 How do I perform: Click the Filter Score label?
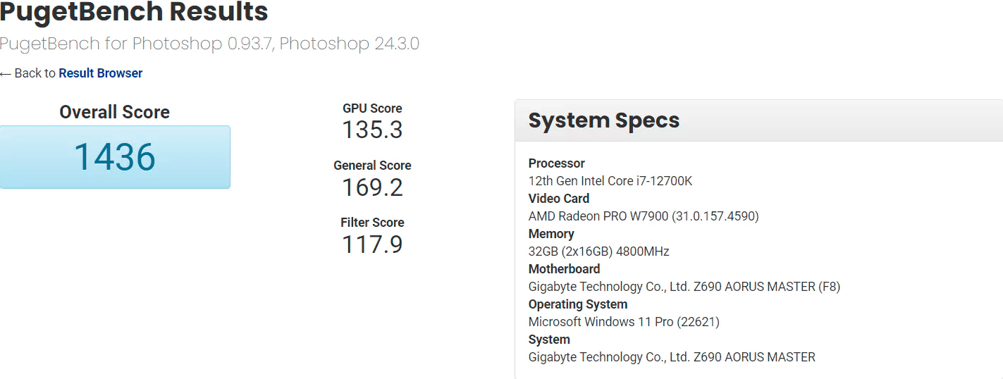pos(372,223)
